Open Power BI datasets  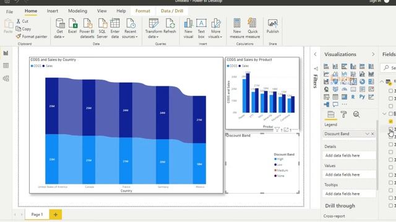[x=87, y=28]
